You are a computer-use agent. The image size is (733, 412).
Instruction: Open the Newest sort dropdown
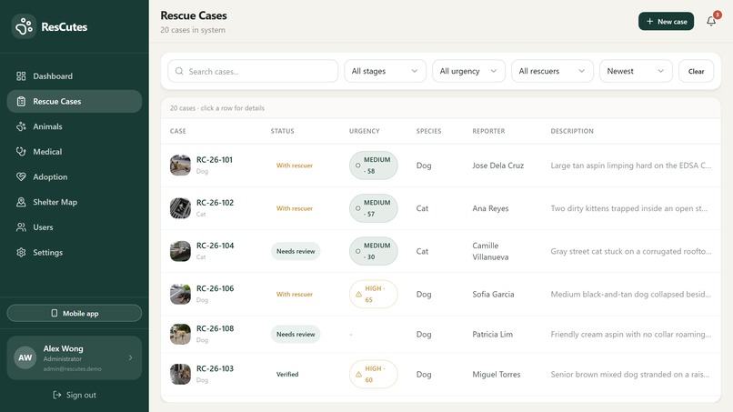point(636,71)
